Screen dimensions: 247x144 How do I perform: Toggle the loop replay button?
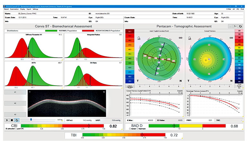point(17,120)
